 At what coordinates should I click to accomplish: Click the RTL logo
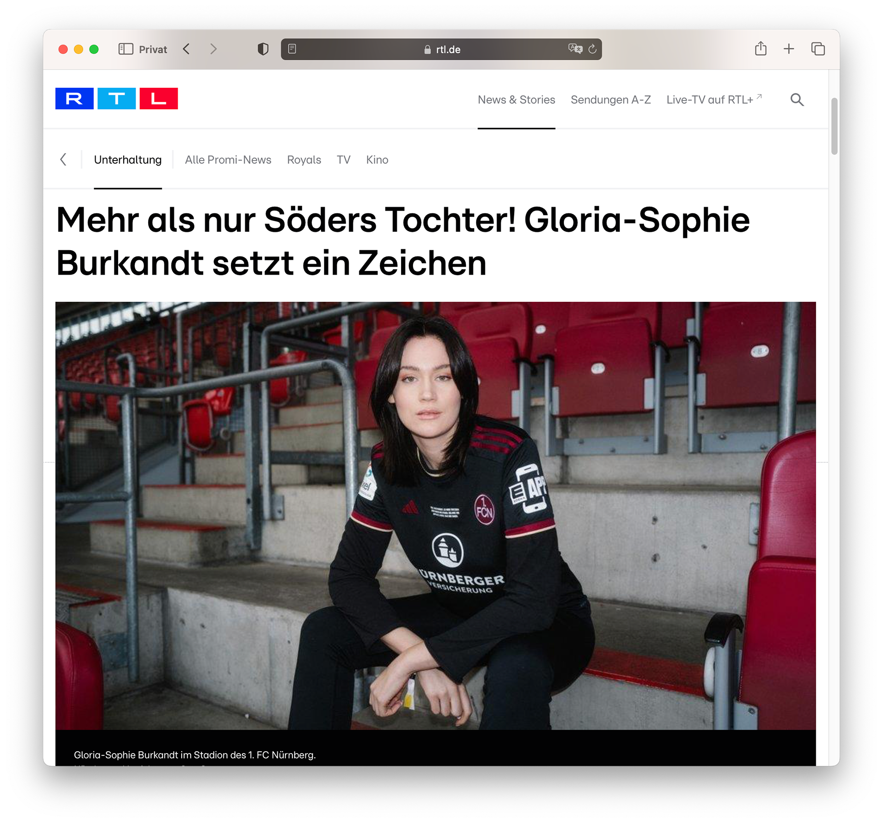pyautogui.click(x=116, y=98)
